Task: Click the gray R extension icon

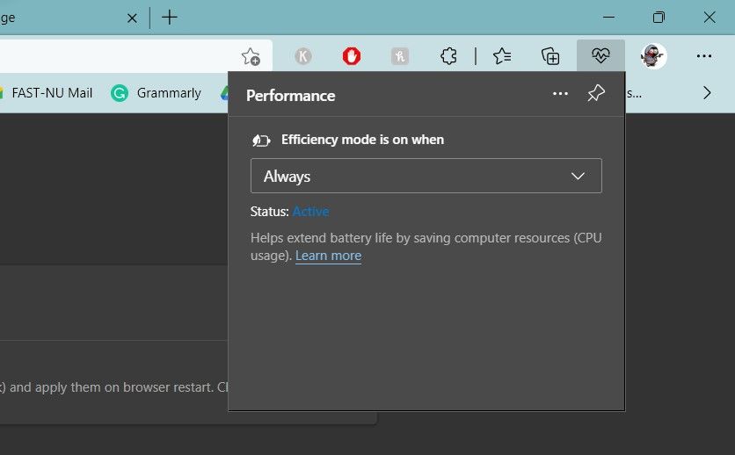Action: (x=400, y=56)
